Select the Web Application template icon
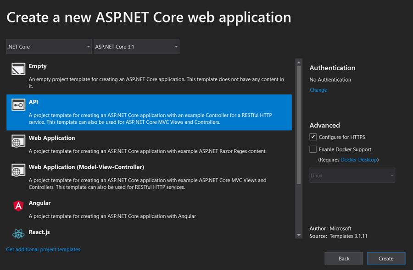Screen dimensions: 413x270 [18, 142]
